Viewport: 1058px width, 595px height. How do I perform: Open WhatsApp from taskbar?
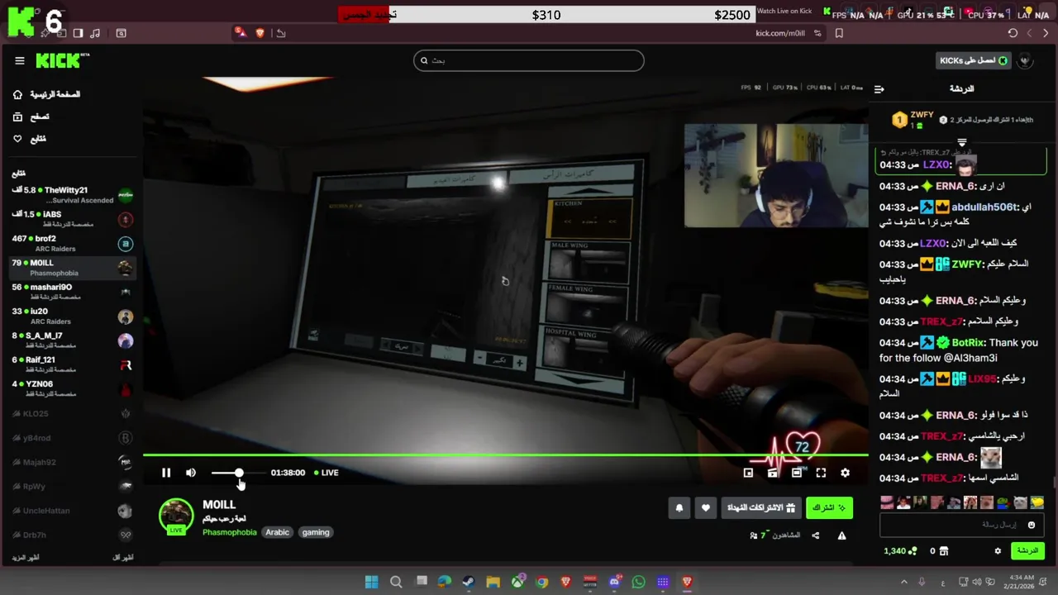coord(638,582)
